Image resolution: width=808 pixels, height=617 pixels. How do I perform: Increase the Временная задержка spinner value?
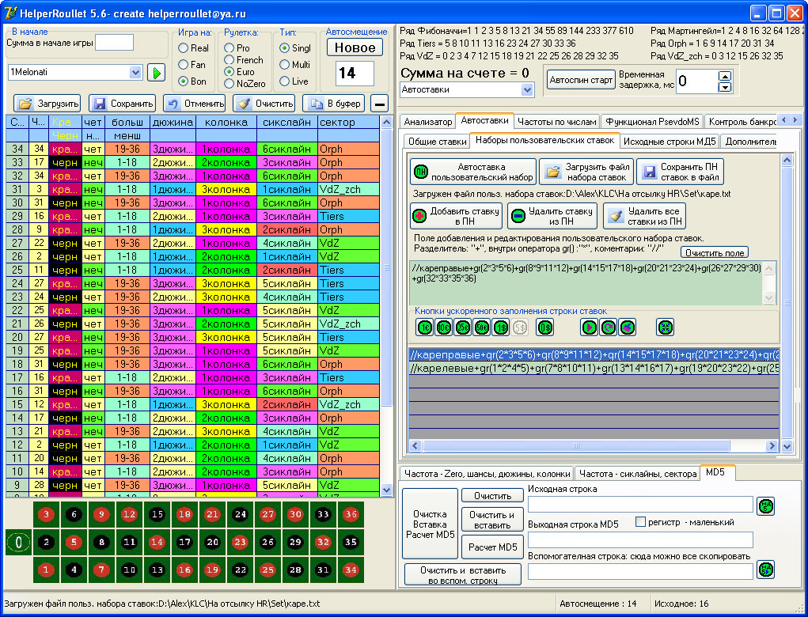point(725,76)
